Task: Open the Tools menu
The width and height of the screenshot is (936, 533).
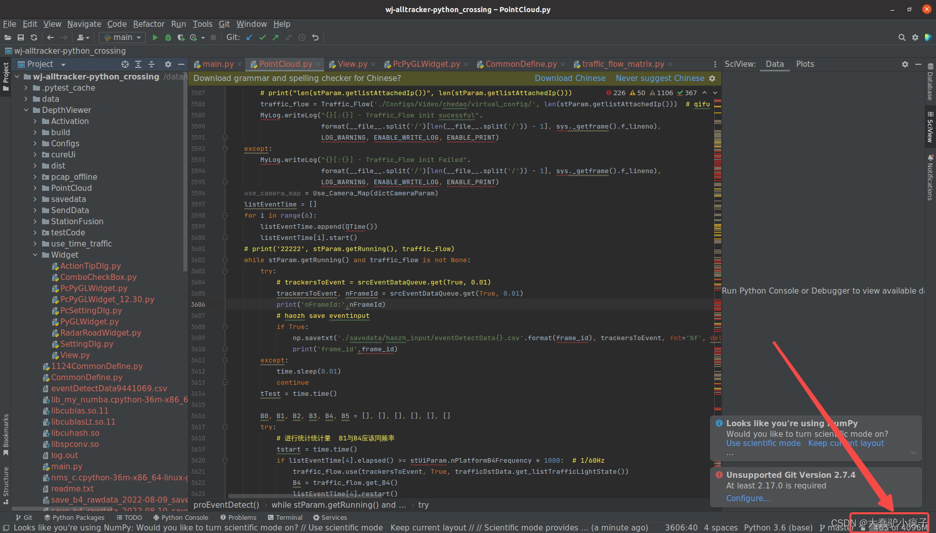Action: click(x=202, y=24)
